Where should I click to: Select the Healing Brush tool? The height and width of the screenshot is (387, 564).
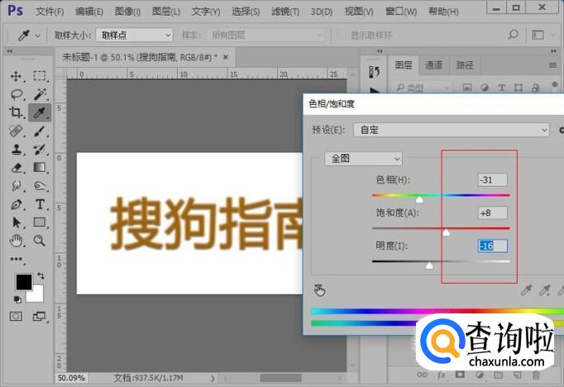click(16, 131)
